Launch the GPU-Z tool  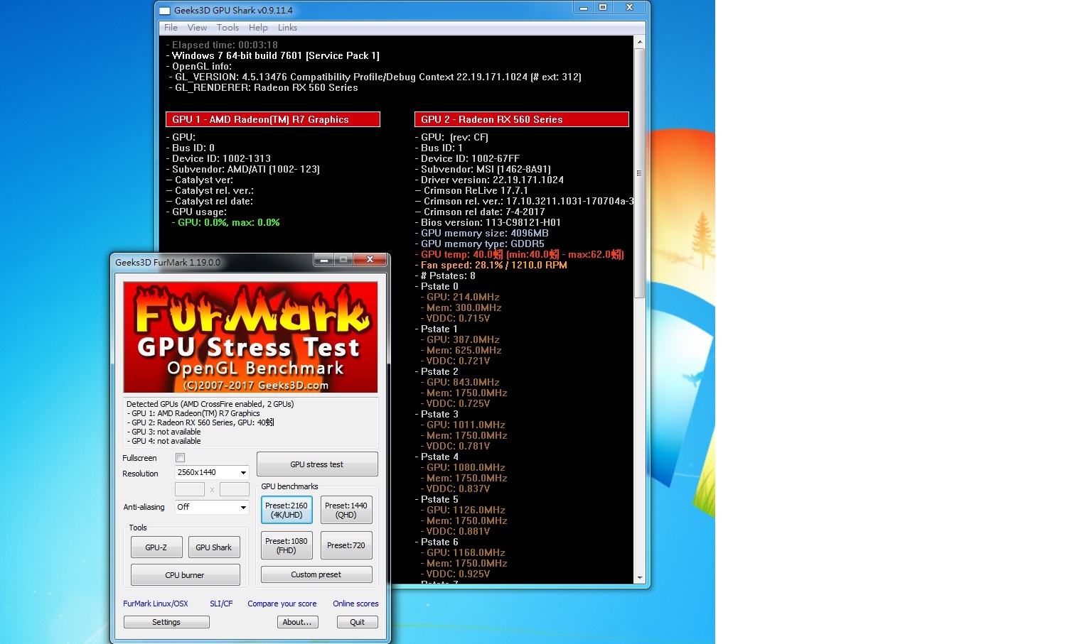156,547
